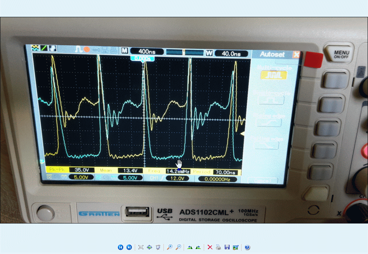Viewport: 368px width, 254px height.
Task: Print the current image
Action: (218, 247)
